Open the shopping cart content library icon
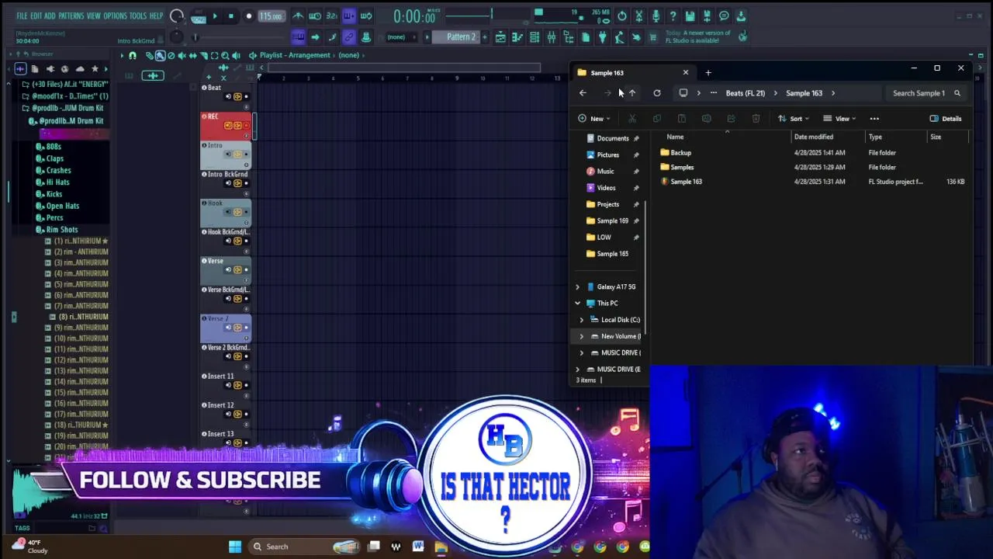 click(653, 37)
